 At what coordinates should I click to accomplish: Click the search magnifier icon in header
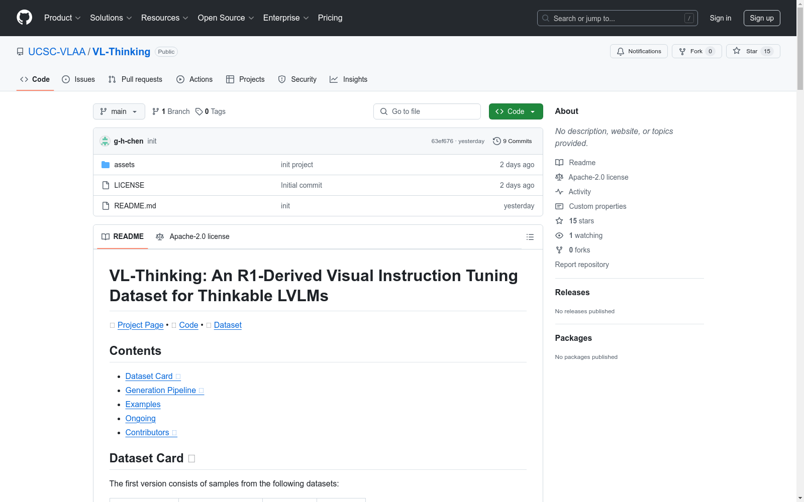(546, 18)
